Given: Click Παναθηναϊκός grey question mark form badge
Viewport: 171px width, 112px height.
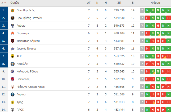Looking at the screenshot, I should 142,10.
